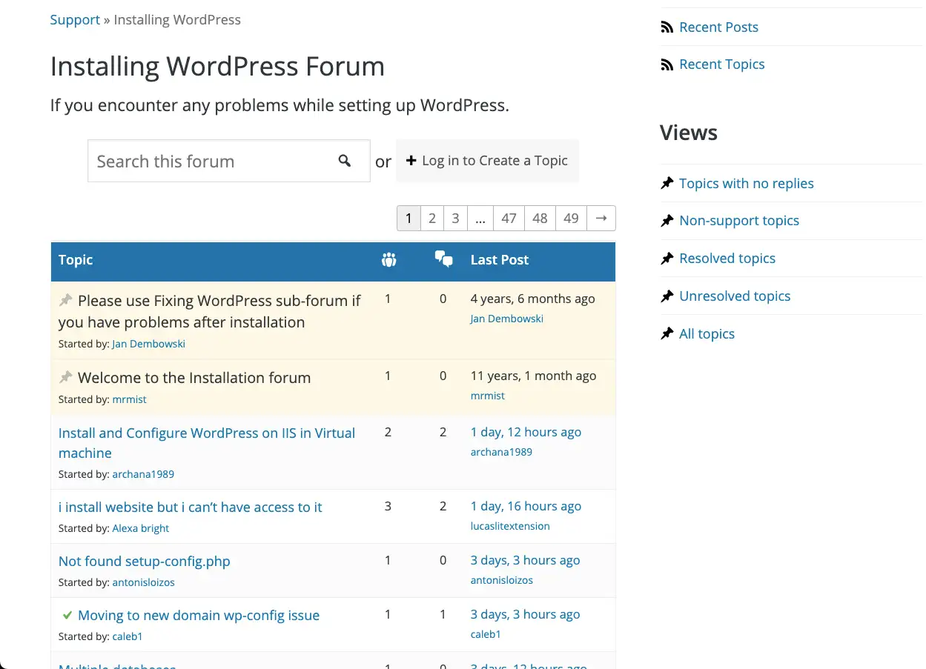The image size is (926, 669).
Task: Open page 2 of the forum
Action: pos(431,218)
